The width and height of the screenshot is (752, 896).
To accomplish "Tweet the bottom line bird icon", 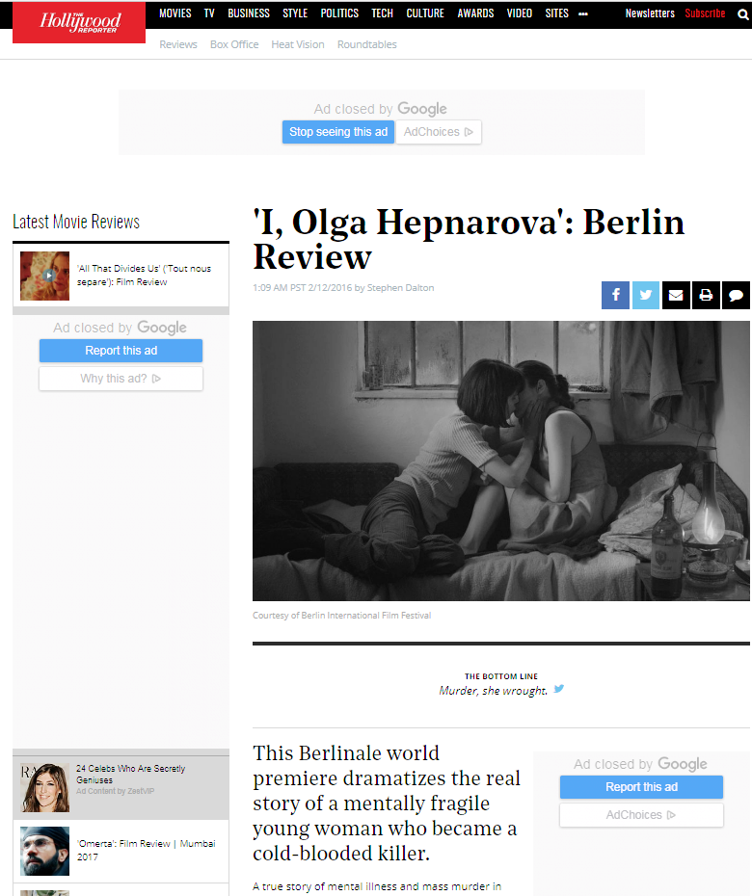I will [559, 689].
